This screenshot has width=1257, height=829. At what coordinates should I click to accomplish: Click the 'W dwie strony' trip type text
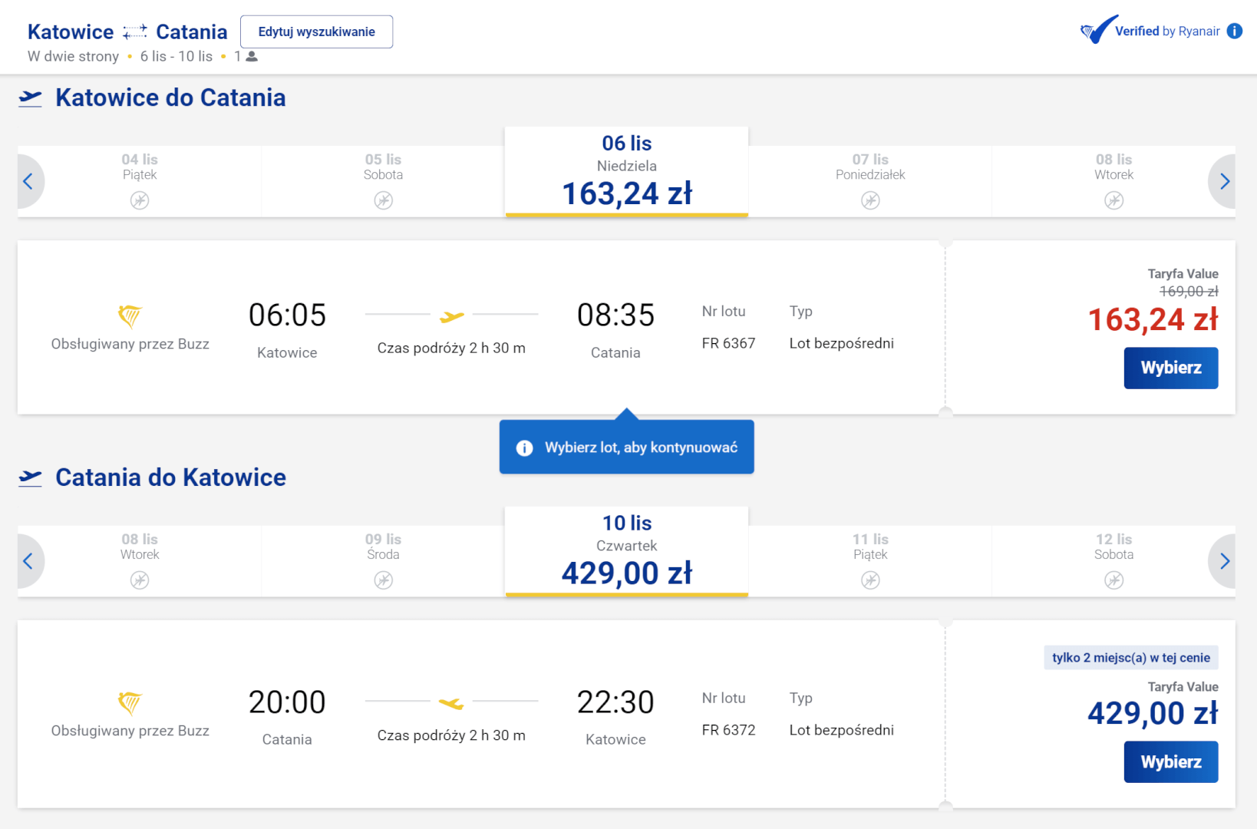pyautogui.click(x=73, y=56)
